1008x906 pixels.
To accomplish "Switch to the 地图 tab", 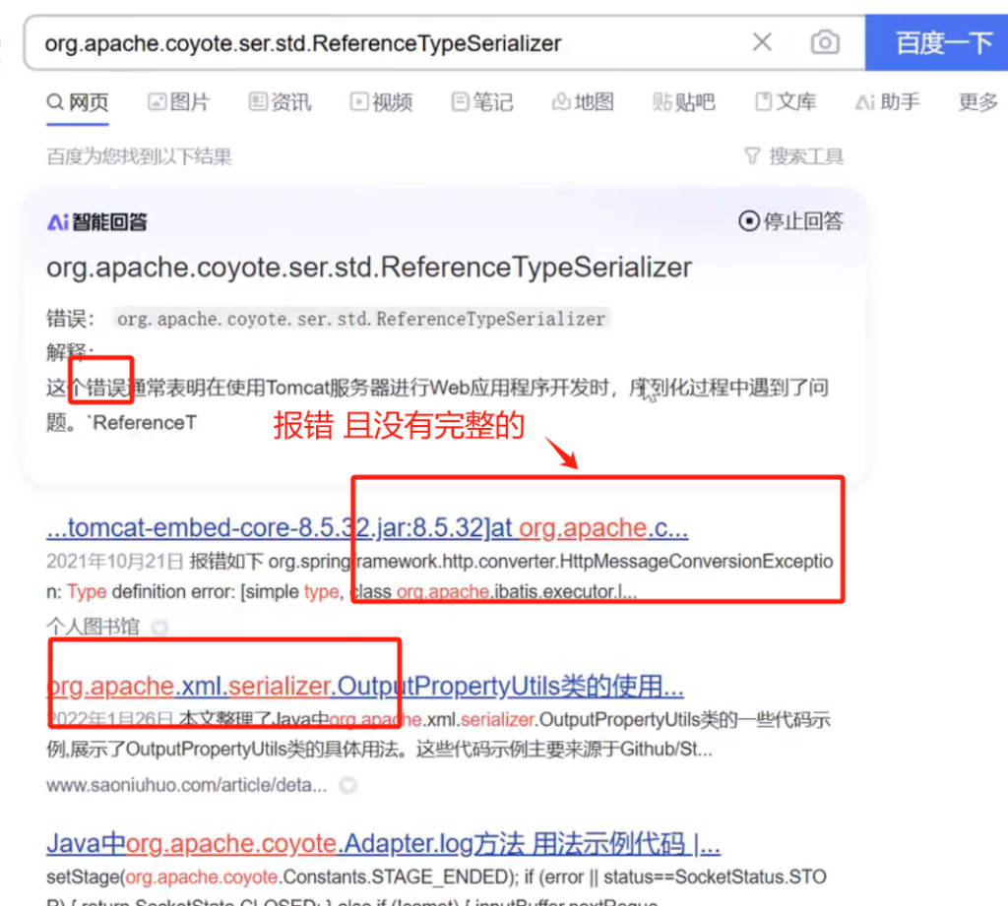I will point(583,102).
